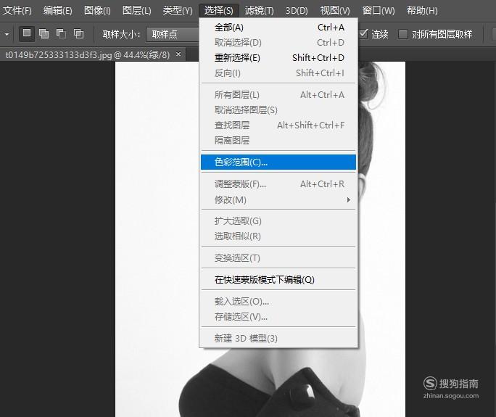Open the 编辑(E) menu
The image size is (496, 417).
pos(57,10)
